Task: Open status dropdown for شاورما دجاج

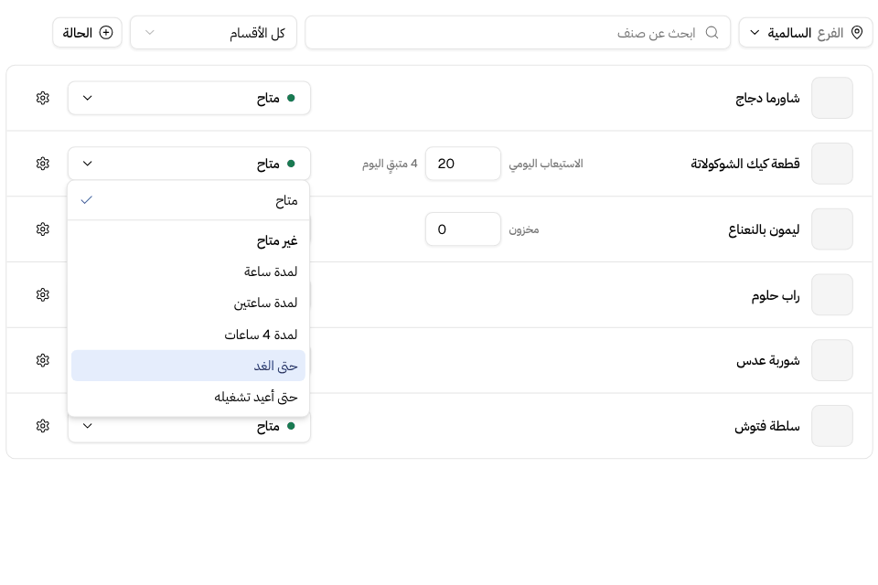Action: pos(189,98)
